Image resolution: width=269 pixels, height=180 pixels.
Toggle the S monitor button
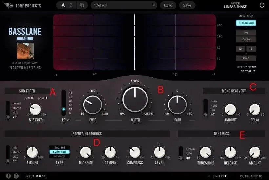[251, 49]
